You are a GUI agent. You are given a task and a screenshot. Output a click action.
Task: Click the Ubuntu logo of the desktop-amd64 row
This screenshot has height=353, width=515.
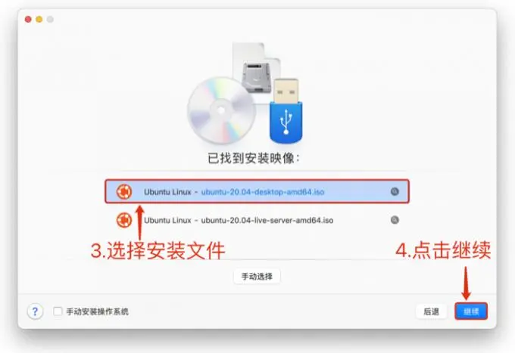click(x=124, y=191)
